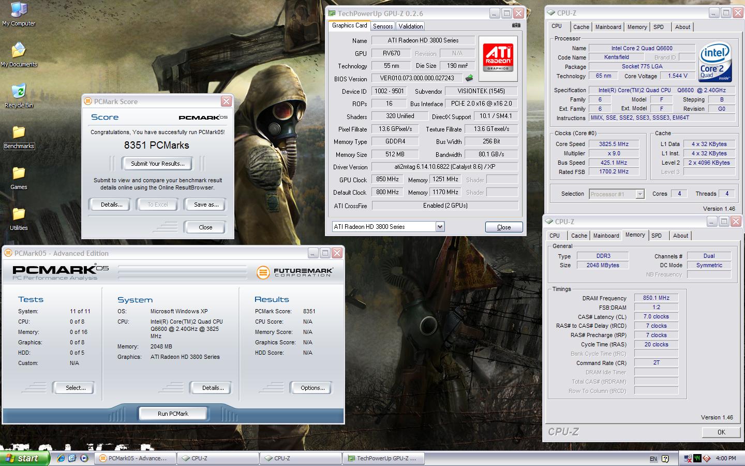745x466 pixels.
Task: Click the To Excel button
Action: (x=158, y=205)
